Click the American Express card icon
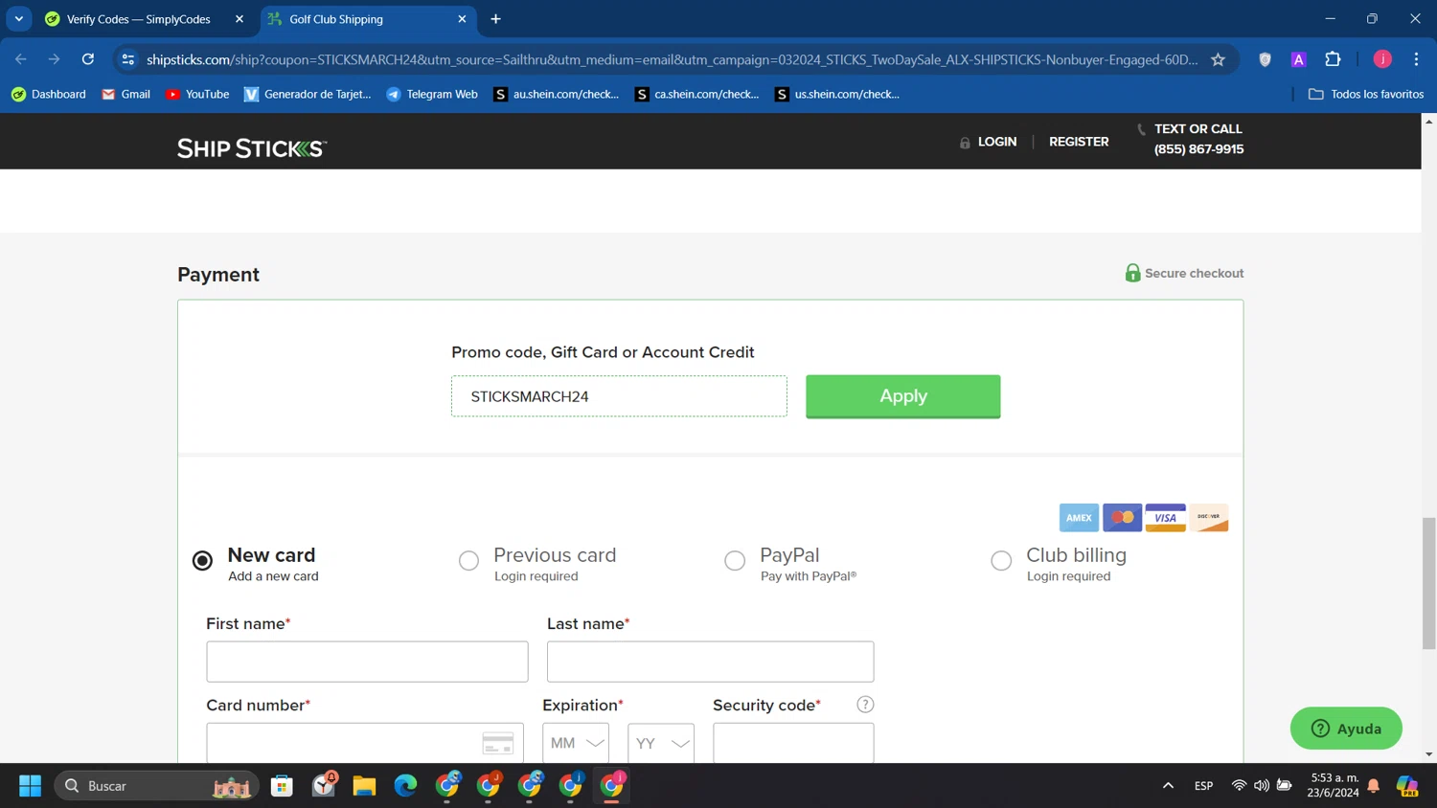1437x808 pixels. (1079, 518)
